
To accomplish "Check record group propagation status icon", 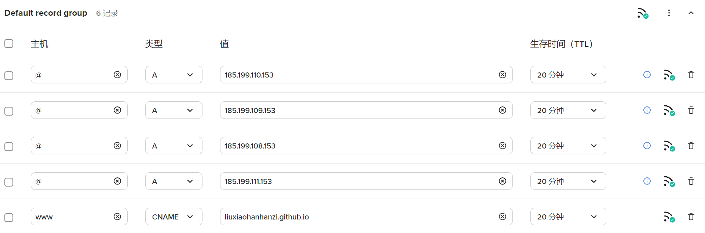I will click(643, 13).
